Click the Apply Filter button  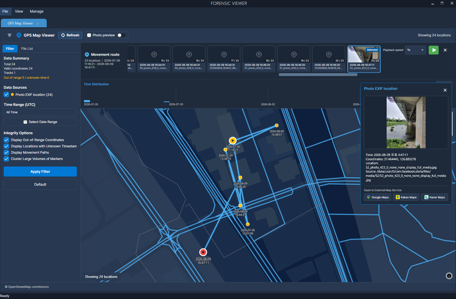tap(40, 172)
